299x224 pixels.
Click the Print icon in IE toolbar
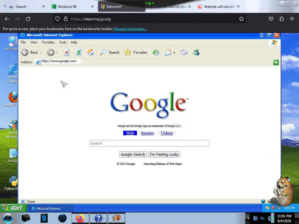click(184, 52)
